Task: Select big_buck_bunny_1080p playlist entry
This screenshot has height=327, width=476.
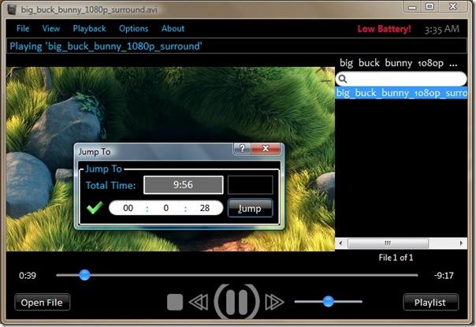Action: click(401, 93)
